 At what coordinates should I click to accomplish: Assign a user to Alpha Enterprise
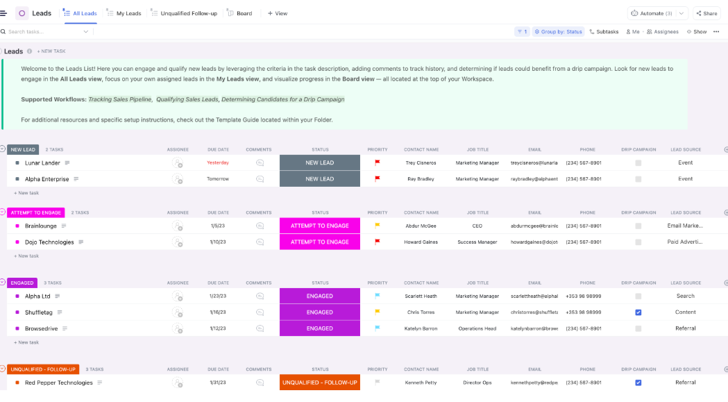point(178,179)
